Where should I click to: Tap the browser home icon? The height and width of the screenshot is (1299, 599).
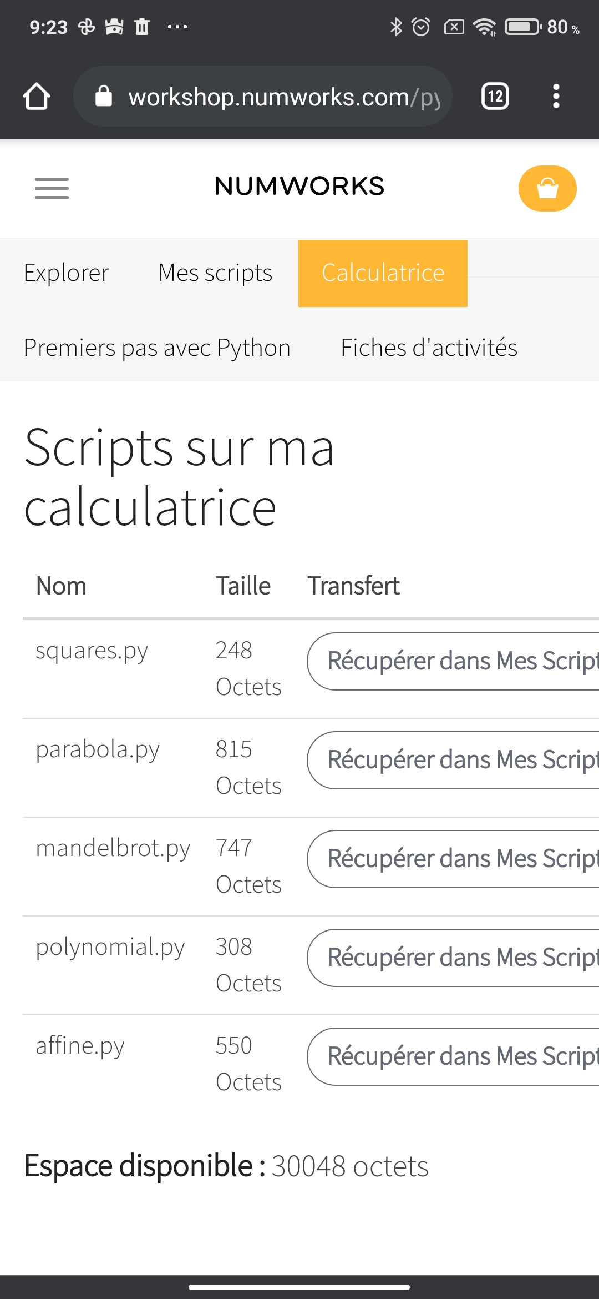coord(37,97)
